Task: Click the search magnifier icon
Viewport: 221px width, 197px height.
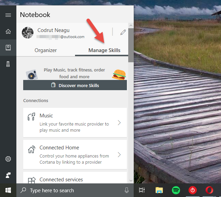Action: pyautogui.click(x=23, y=190)
